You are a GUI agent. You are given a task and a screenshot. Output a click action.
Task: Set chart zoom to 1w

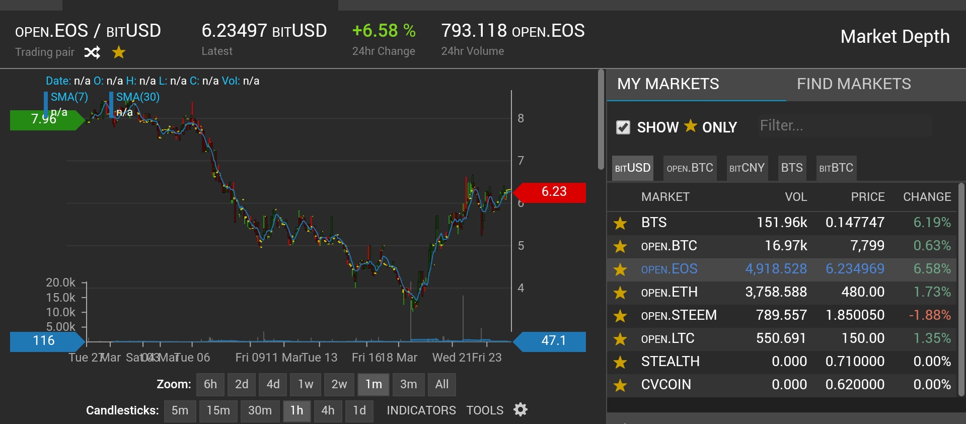click(x=306, y=384)
